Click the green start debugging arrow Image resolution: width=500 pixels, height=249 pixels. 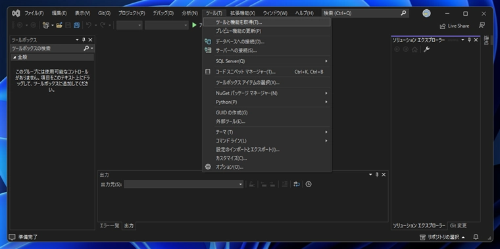(194, 25)
